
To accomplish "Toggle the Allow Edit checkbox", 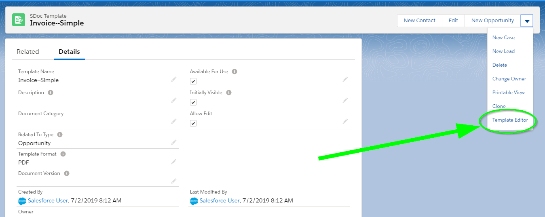I will (x=193, y=123).
